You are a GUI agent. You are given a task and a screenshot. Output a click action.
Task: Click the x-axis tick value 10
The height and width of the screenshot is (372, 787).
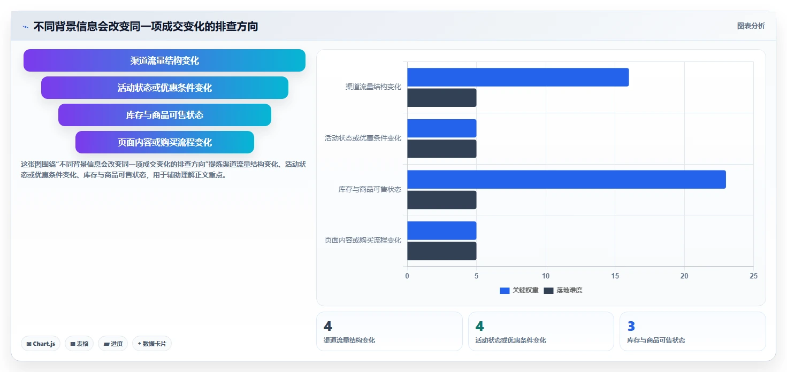tap(546, 276)
